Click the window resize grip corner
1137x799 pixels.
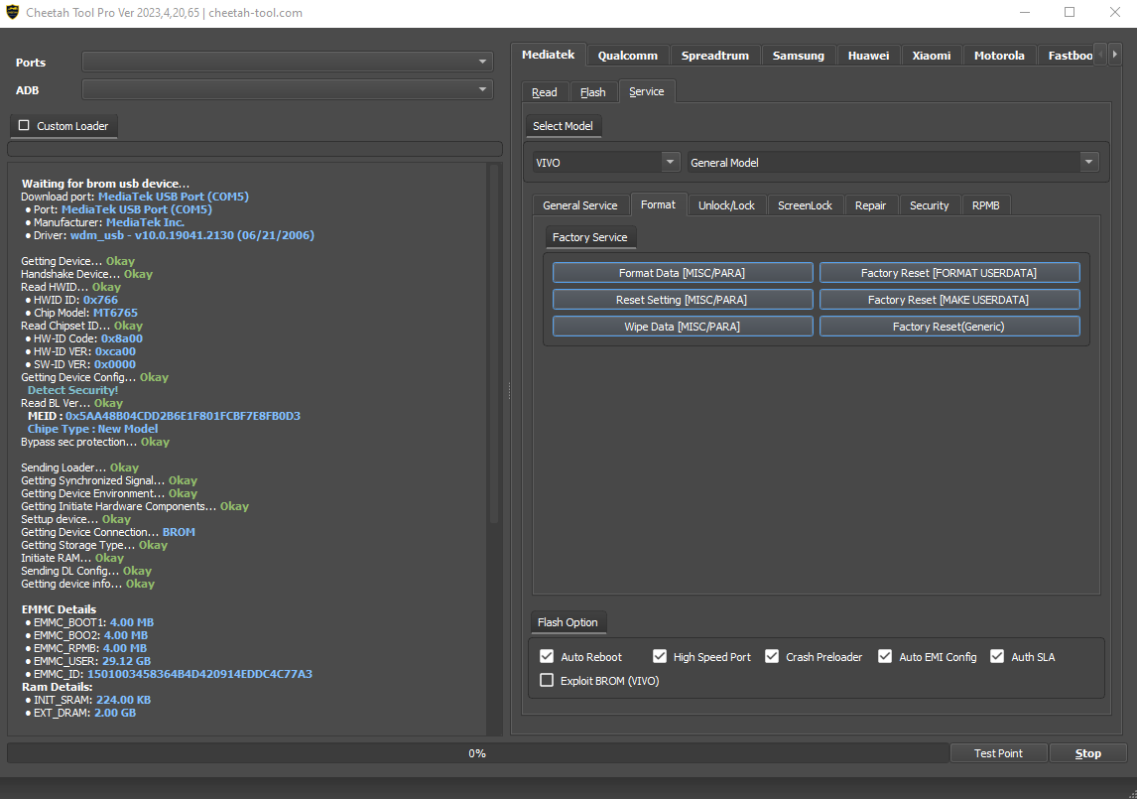coord(1131,793)
